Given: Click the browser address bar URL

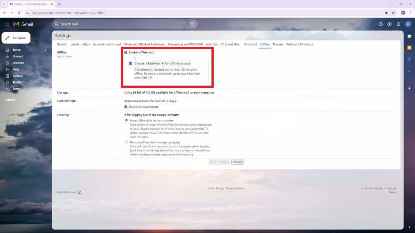Looking at the screenshot, I should [68, 13].
